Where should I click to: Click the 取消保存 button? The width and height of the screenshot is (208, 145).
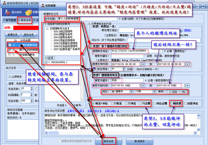point(140,141)
